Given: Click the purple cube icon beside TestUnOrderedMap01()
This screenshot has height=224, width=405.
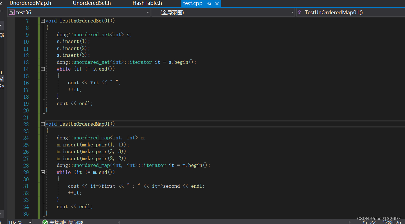Looking at the screenshot, I should click(300, 12).
